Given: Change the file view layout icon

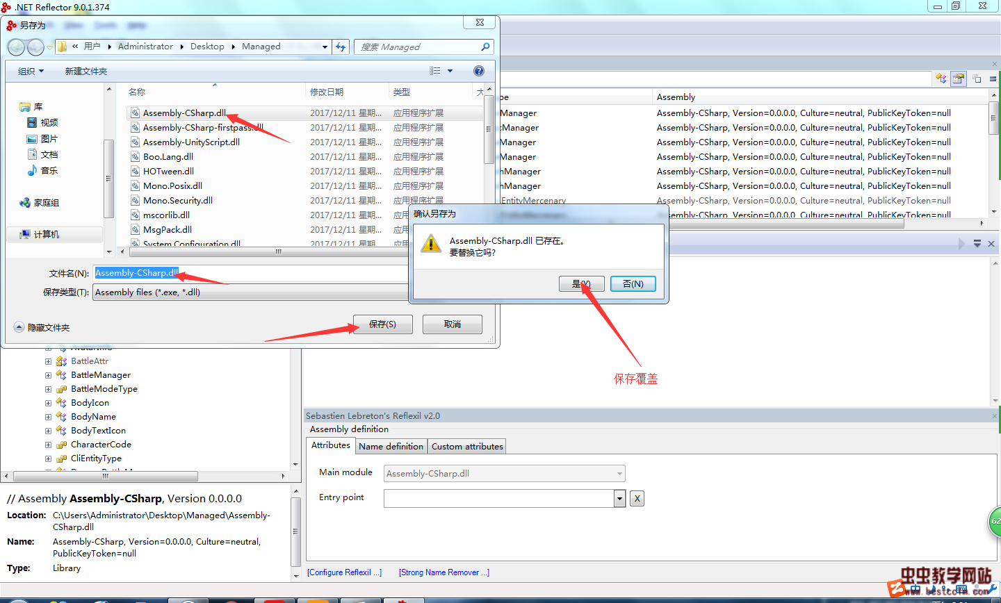Looking at the screenshot, I should [435, 71].
